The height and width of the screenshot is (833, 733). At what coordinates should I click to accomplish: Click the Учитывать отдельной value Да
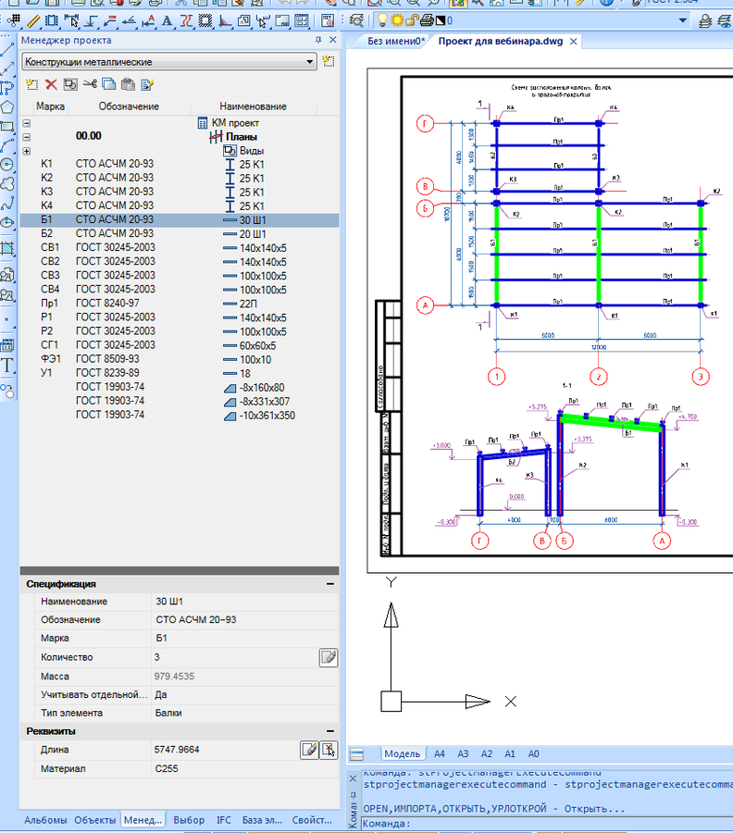161,694
